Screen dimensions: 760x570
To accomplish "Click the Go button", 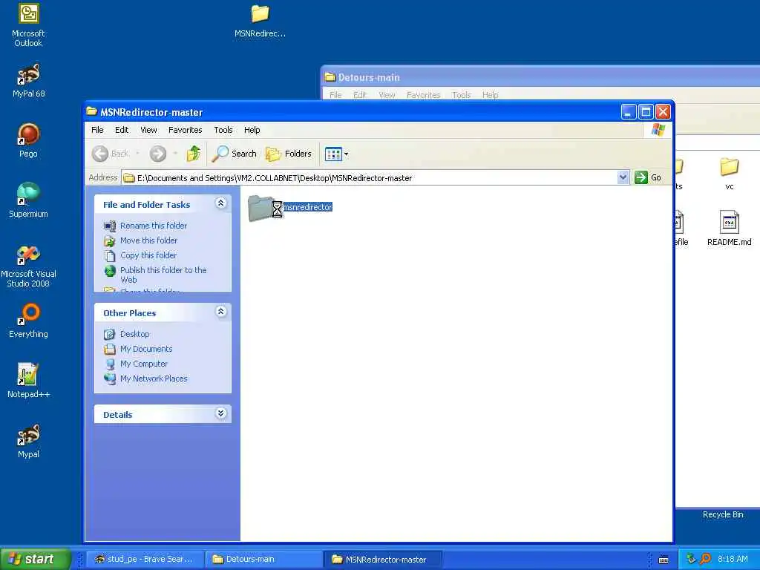I will click(x=648, y=177).
